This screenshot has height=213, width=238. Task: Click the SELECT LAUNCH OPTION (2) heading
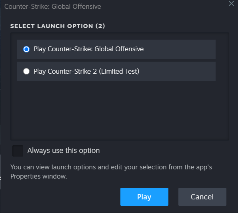[58, 26]
